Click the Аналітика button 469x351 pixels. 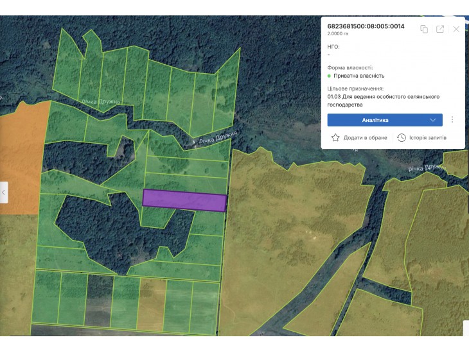(x=385, y=120)
